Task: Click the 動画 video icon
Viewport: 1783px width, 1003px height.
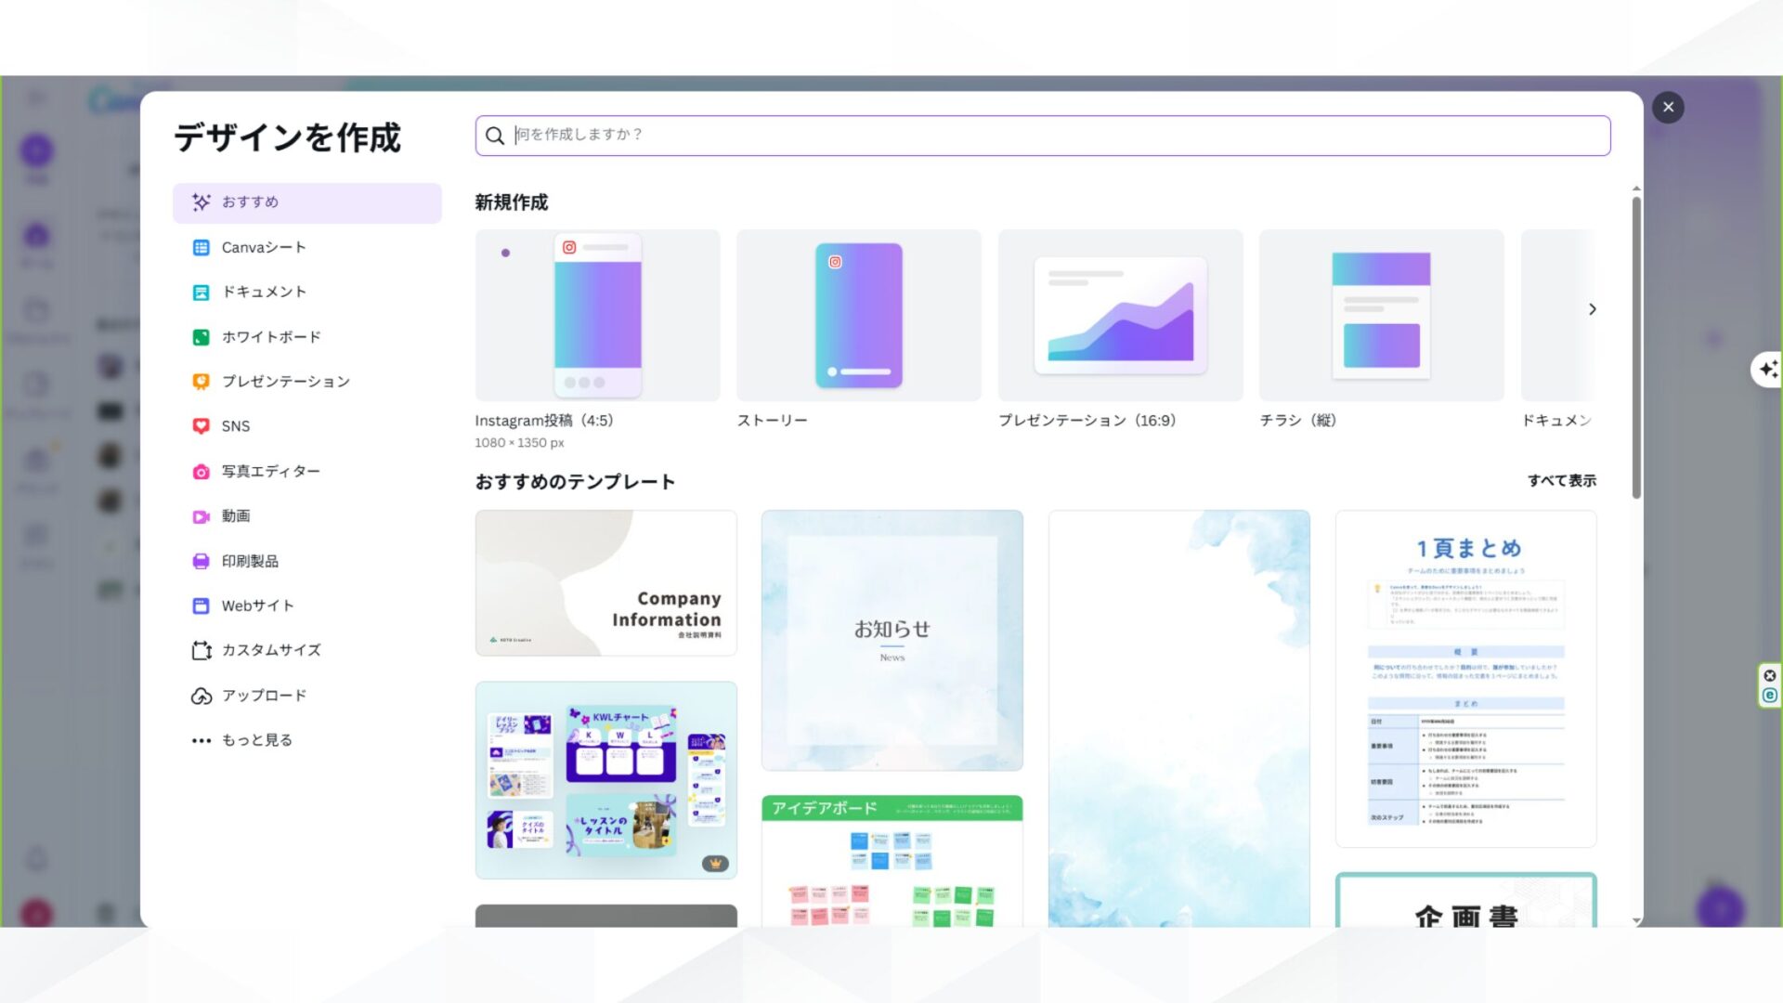Action: coord(201,515)
